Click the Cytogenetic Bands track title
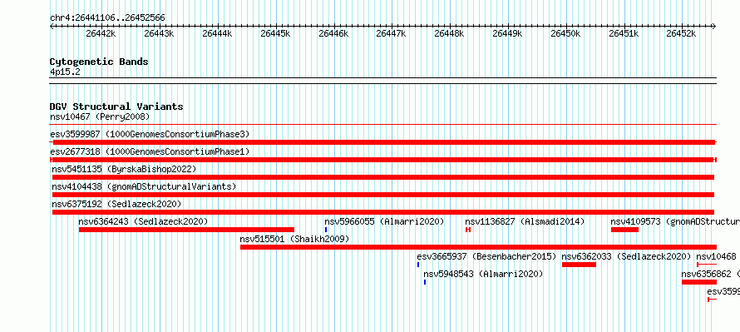The height and width of the screenshot is (332, 740). 99,62
